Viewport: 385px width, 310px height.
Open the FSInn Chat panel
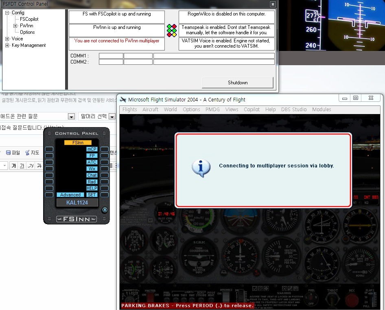pos(92,175)
